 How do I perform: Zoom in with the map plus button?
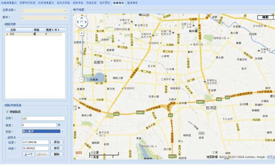[x=82, y=33]
